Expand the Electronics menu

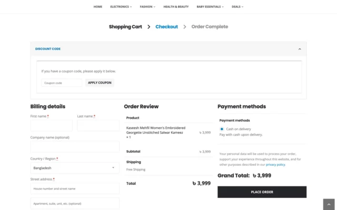click(121, 7)
